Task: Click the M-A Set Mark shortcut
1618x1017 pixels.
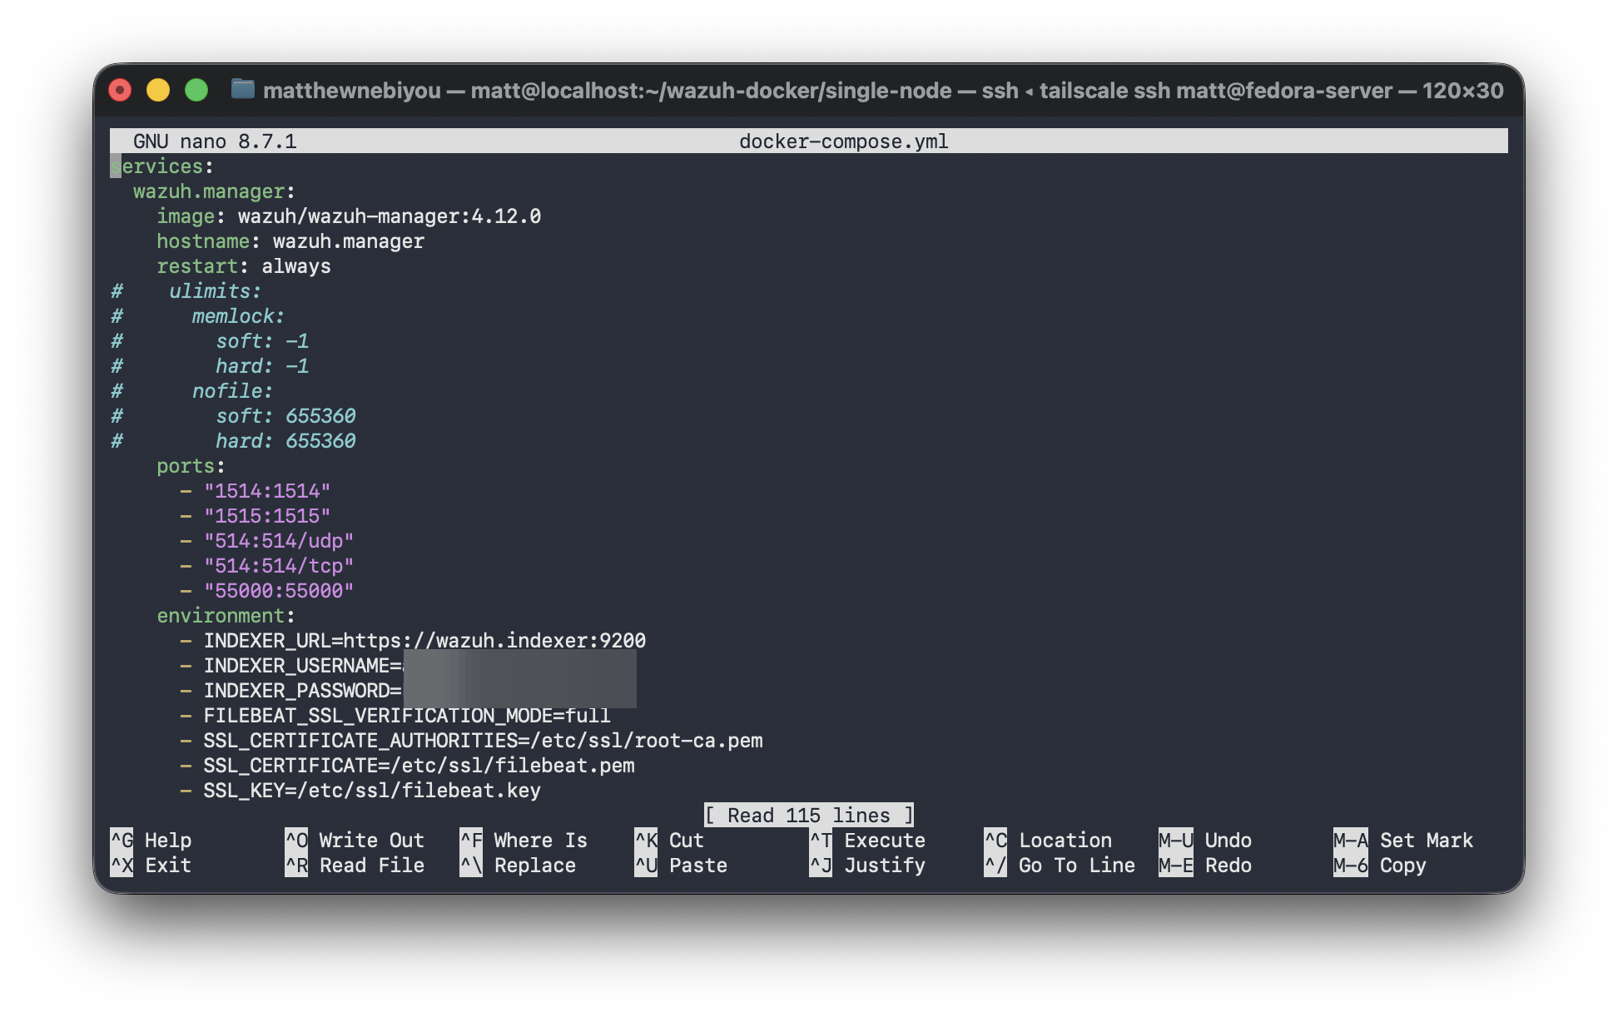Action: (1403, 841)
